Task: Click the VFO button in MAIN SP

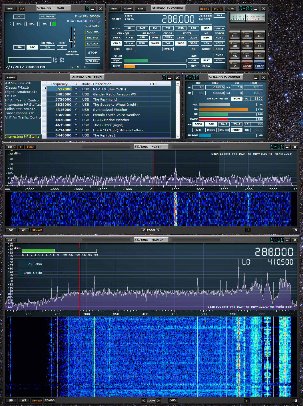Action: pos(173,401)
